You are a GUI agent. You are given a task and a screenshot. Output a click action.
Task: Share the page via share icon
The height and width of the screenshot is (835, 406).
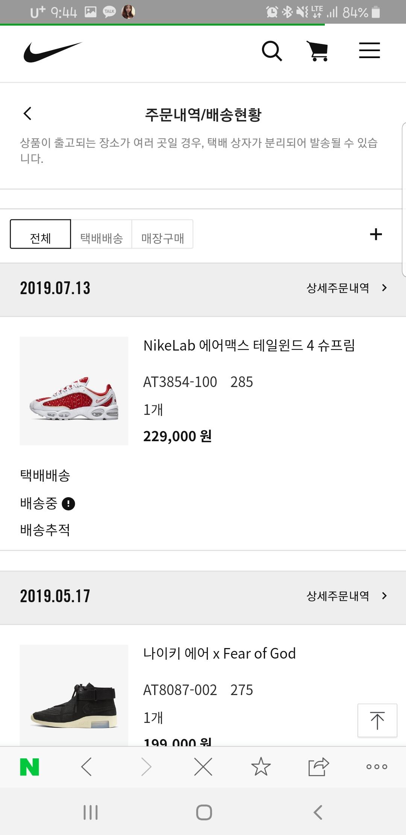[318, 767]
